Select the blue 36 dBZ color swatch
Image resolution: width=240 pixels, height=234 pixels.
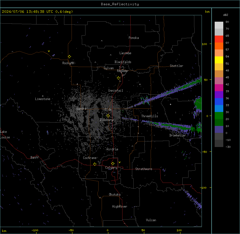tap(219, 101)
